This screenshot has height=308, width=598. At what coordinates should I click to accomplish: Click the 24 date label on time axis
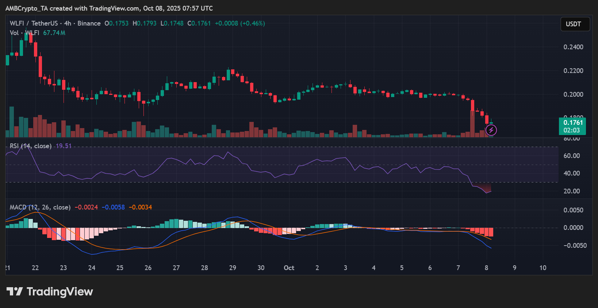click(92, 268)
